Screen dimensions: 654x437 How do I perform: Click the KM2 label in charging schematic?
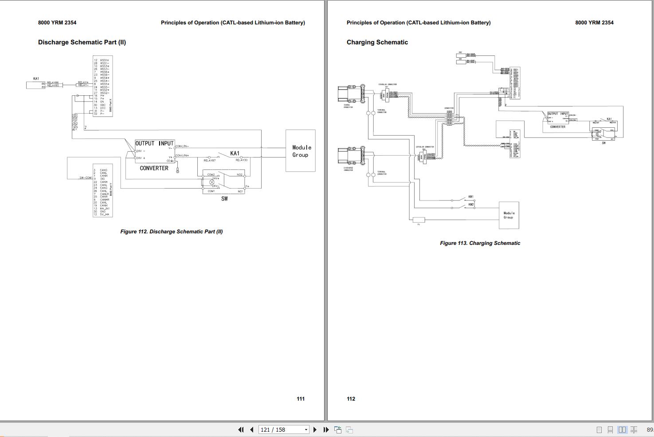point(471,205)
